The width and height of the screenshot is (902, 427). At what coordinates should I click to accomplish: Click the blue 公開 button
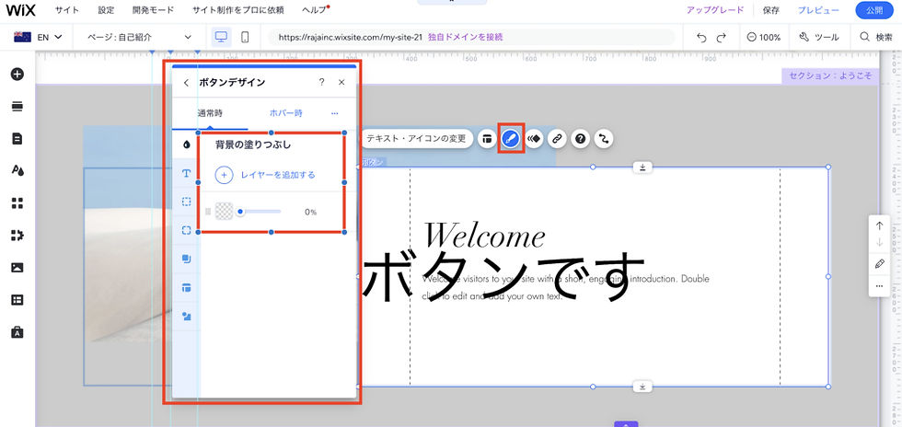(873, 10)
